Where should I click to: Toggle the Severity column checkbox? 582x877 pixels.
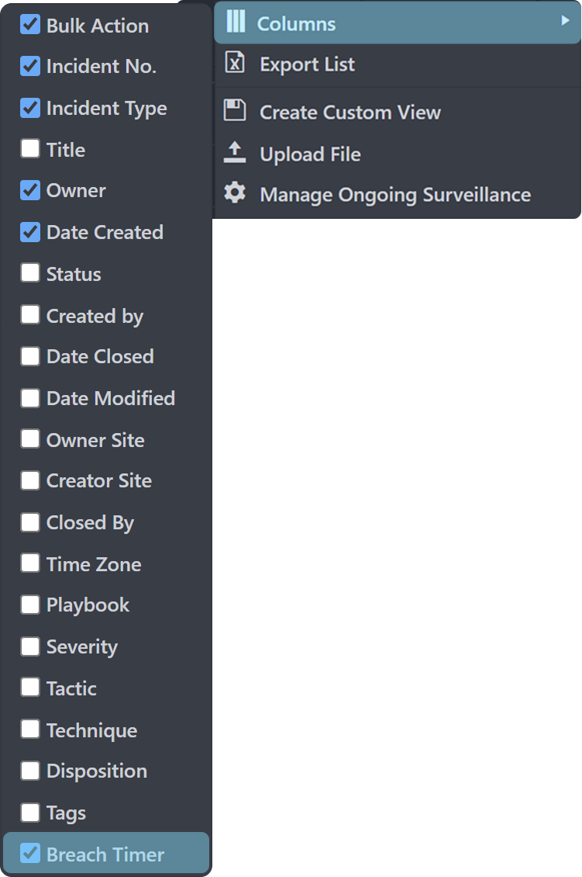coord(30,646)
